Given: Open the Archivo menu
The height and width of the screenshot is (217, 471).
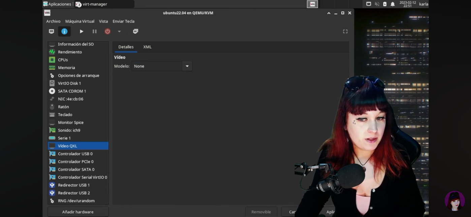Looking at the screenshot, I should [53, 21].
